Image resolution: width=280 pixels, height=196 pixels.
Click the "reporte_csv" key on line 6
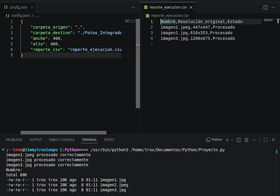[47, 50]
